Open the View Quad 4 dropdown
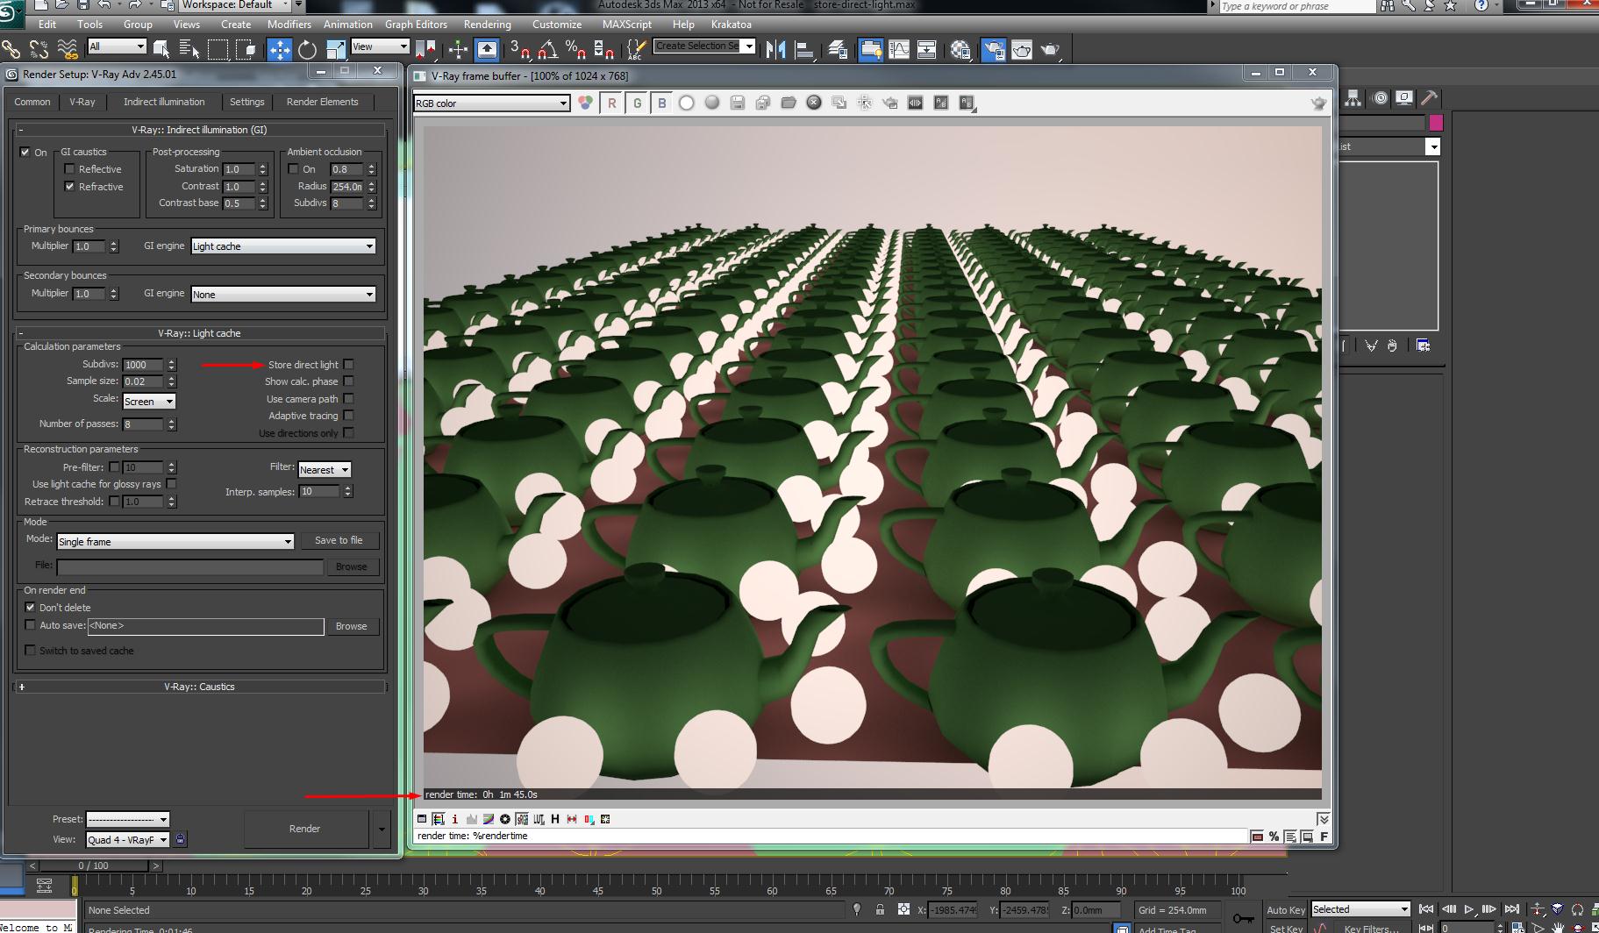This screenshot has width=1599, height=933. (x=127, y=840)
